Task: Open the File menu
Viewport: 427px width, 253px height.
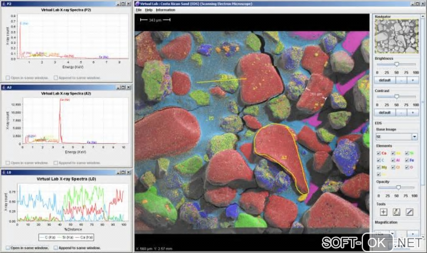Action: (139, 10)
